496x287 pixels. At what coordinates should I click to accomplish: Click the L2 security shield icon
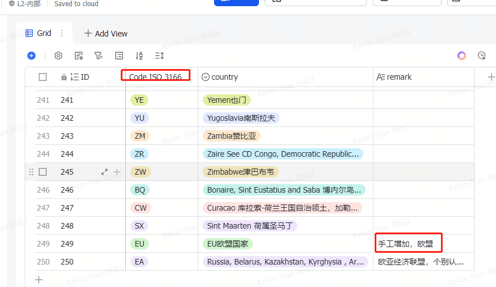12,4
